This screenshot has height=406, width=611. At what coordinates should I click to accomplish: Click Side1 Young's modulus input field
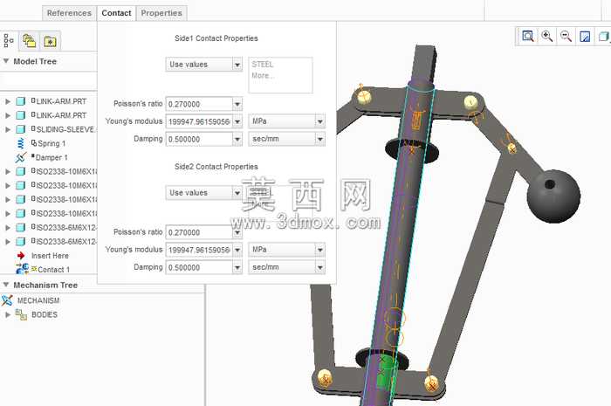pyautogui.click(x=199, y=121)
